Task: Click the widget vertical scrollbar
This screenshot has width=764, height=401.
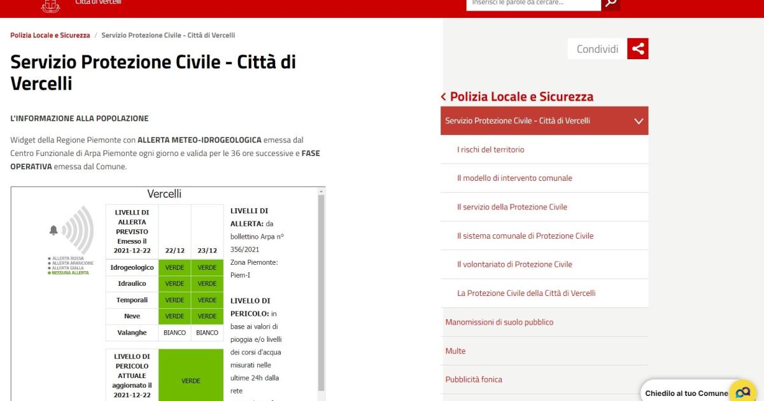Action: 322,293
